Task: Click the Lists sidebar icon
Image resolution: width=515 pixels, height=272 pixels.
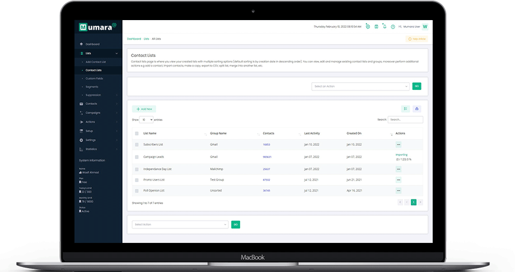Action: [x=82, y=53]
